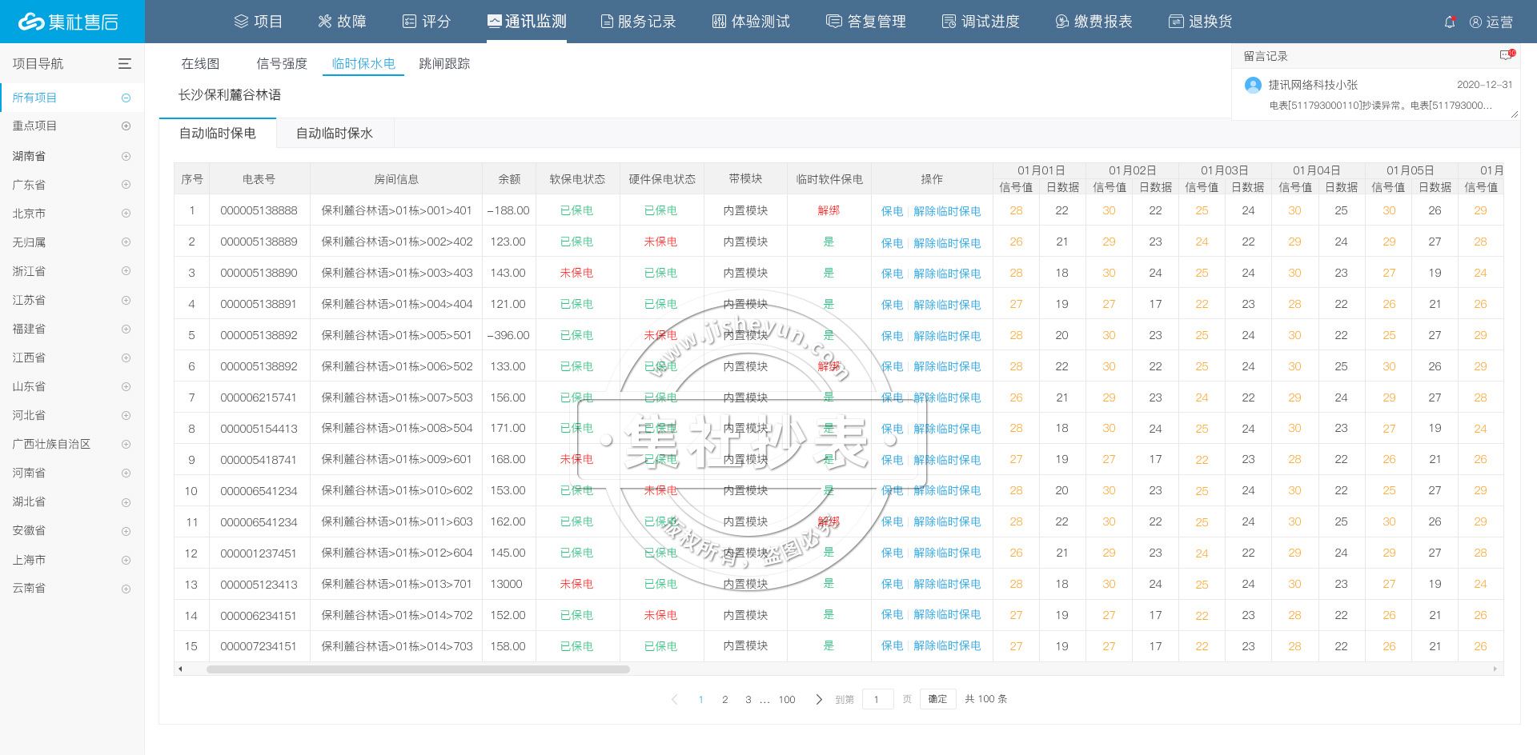Click the page number input field
Viewport: 1537px width, 755px height.
pos(877,698)
